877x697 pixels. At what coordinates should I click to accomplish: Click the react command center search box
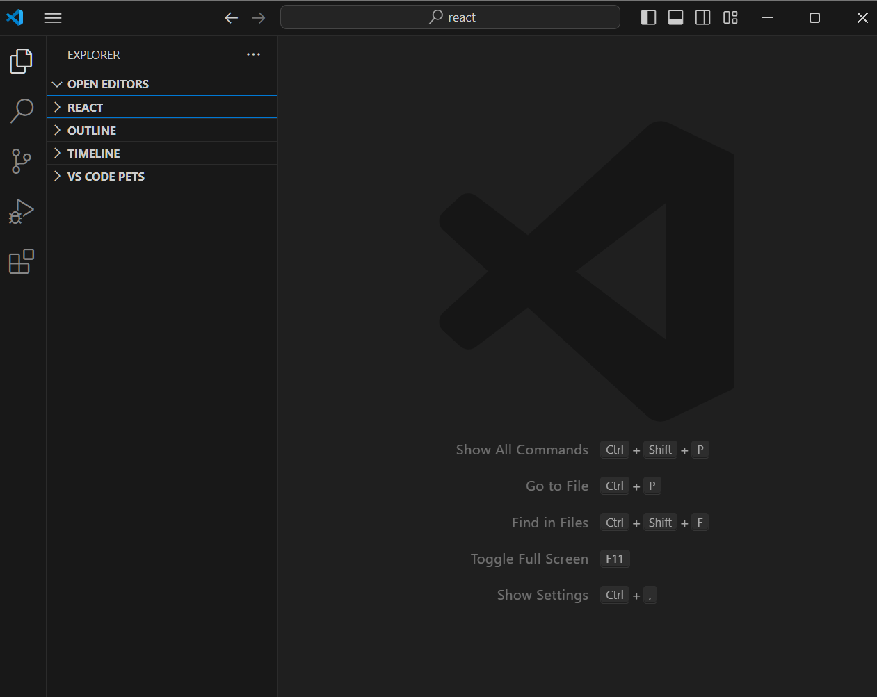[x=450, y=17]
